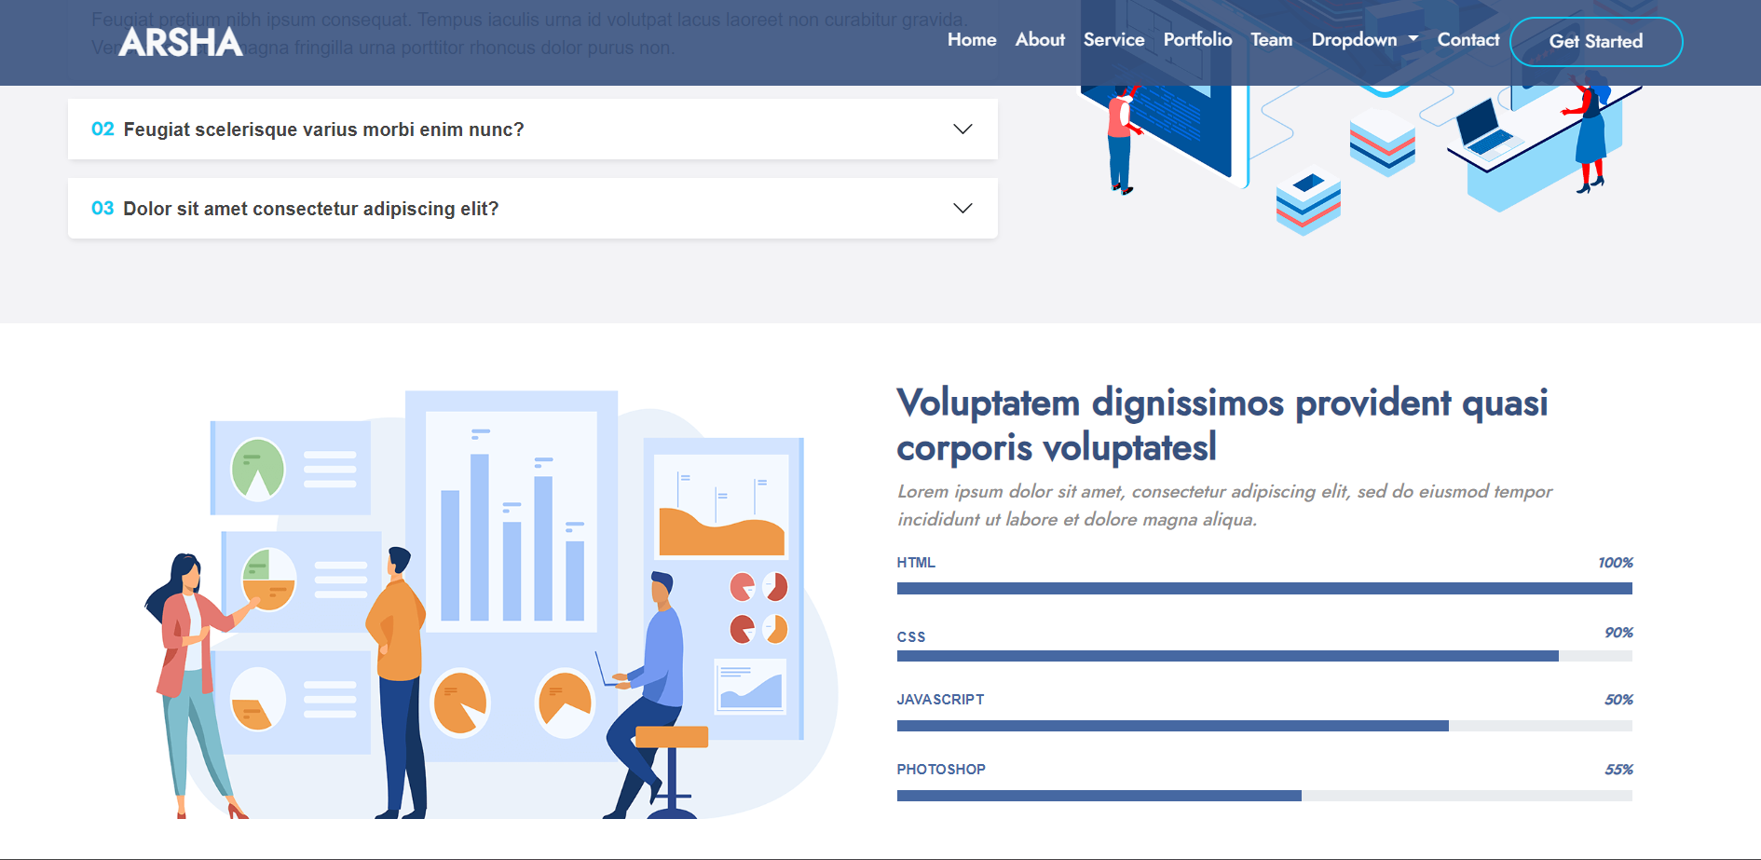Click the heading Voluptatem dignissimos provident quasi
The height and width of the screenshot is (860, 1761).
[1222, 425]
